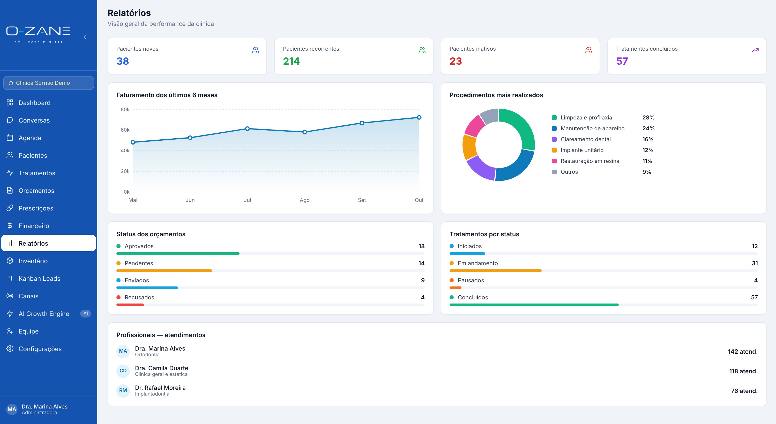Viewport: 776px width, 424px height.
Task: Click the Canais broadcast icon
Action: pos(10,296)
